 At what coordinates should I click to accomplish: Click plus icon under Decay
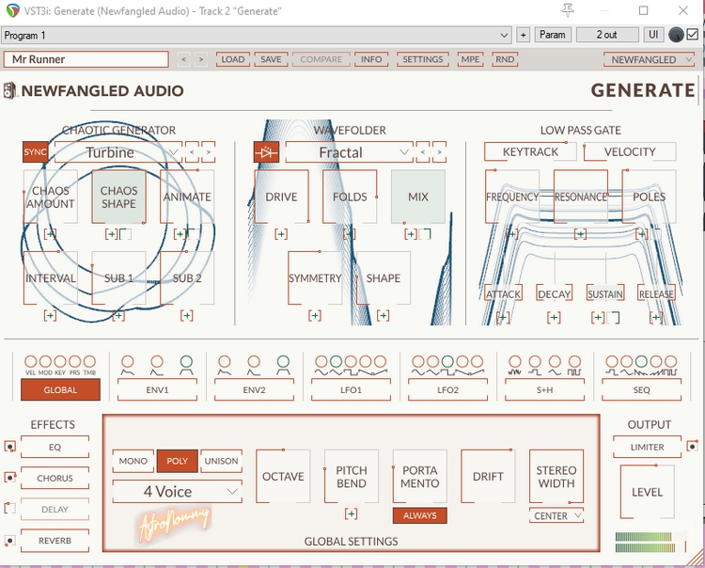click(x=554, y=318)
